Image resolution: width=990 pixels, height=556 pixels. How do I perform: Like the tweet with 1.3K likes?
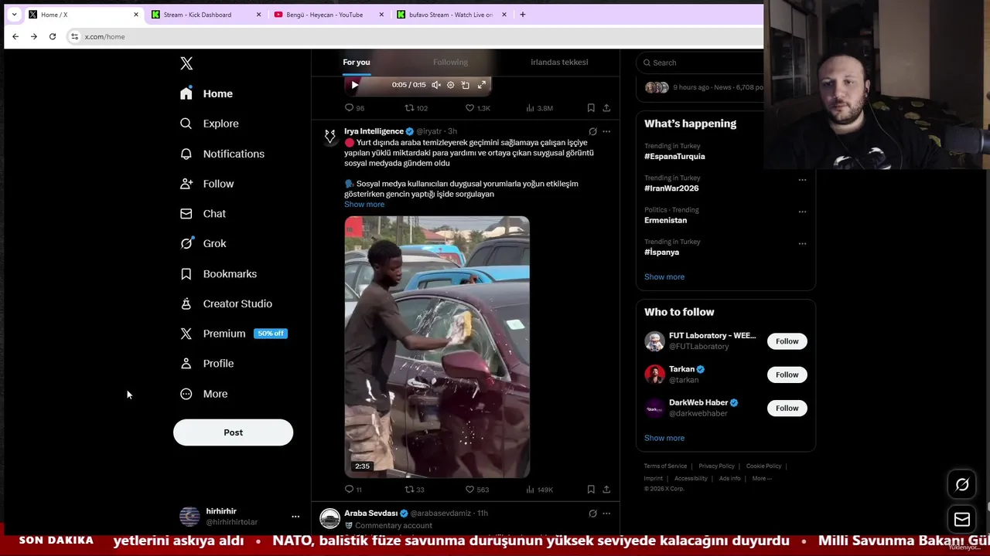(477, 108)
